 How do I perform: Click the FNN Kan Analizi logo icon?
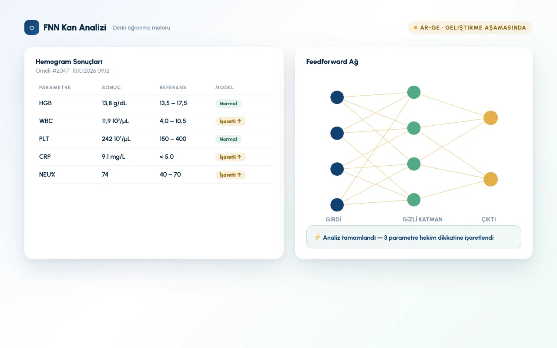click(32, 27)
